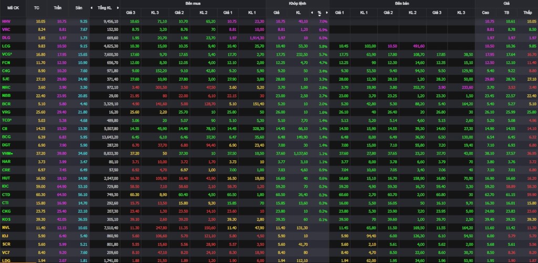Open the DLG ticker row
Screen dimensions: 538x263
click(6, 38)
